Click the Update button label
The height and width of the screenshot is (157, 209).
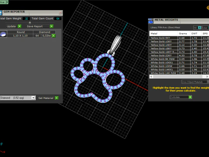click(x=11, y=27)
